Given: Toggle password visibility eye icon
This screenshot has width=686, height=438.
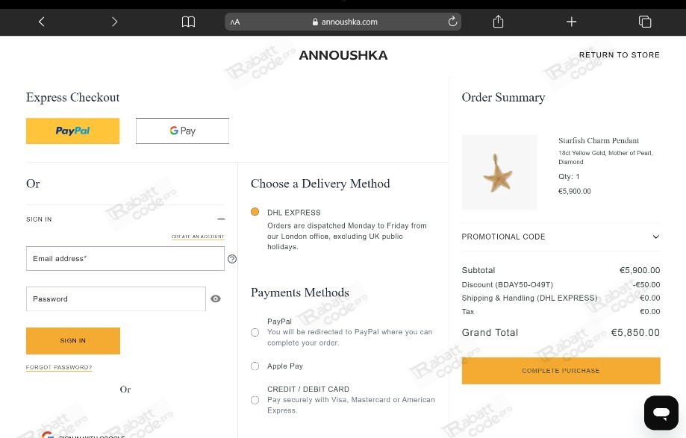Looking at the screenshot, I should [216, 298].
